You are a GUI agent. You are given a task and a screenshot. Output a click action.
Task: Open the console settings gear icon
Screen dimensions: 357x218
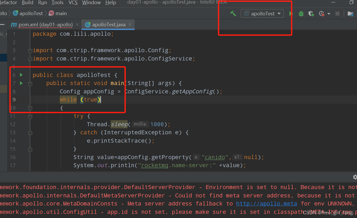(x=355, y=177)
